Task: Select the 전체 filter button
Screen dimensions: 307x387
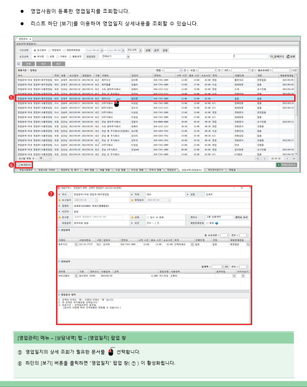Action: (28, 64)
